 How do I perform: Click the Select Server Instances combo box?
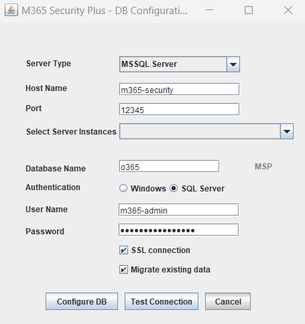(x=206, y=131)
